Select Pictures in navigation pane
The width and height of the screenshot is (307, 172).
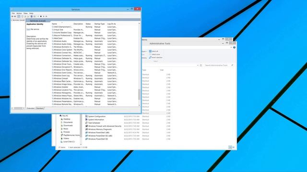click(x=65, y=132)
